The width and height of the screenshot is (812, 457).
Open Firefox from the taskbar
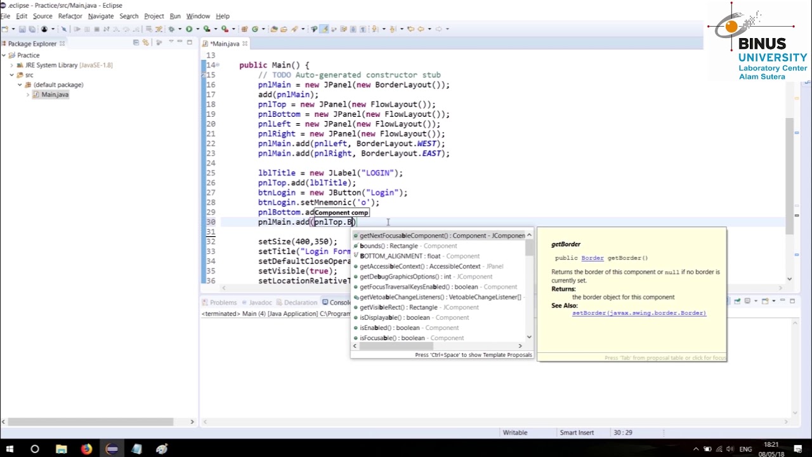coord(86,449)
